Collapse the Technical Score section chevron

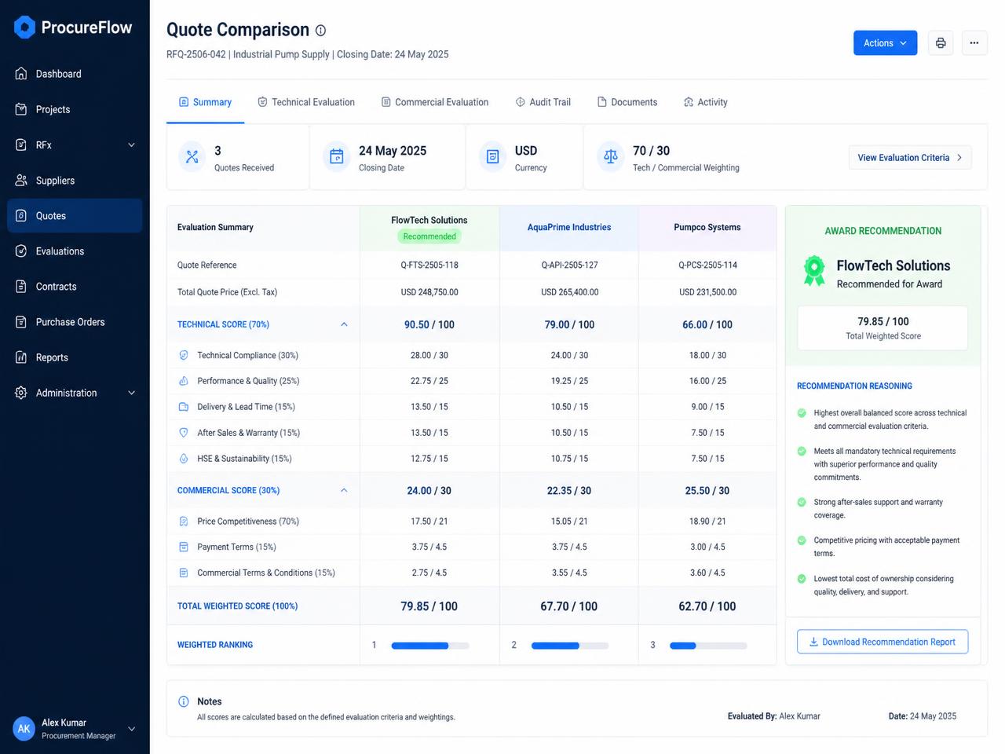point(344,324)
